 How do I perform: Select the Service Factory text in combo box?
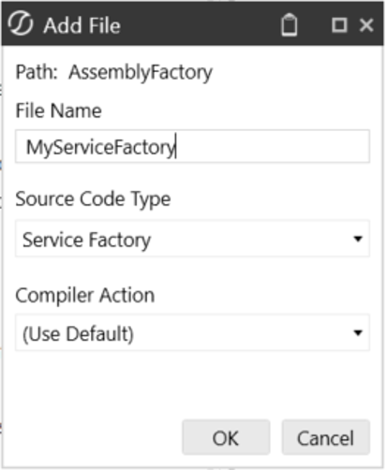[86, 241]
